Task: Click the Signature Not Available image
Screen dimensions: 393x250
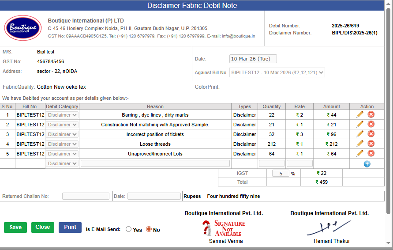Action: (x=224, y=228)
